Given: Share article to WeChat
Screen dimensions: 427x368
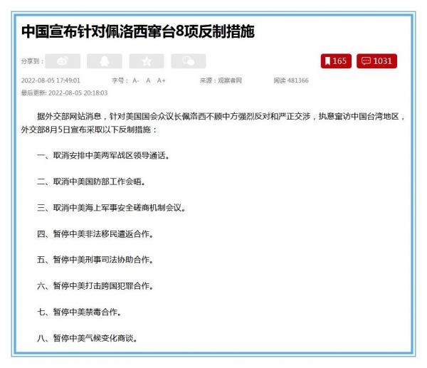Looking at the screenshot, I should click(x=189, y=61).
